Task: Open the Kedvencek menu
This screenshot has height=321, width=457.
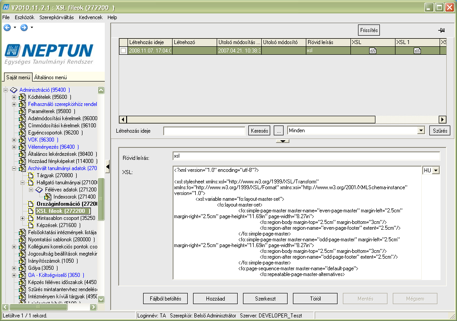Action: pyautogui.click(x=91, y=17)
